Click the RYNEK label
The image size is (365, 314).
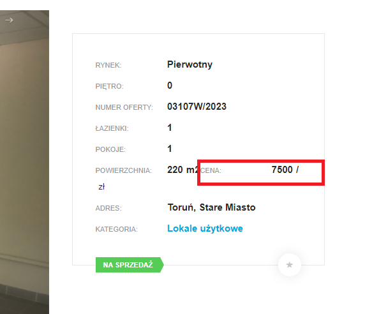[108, 65]
